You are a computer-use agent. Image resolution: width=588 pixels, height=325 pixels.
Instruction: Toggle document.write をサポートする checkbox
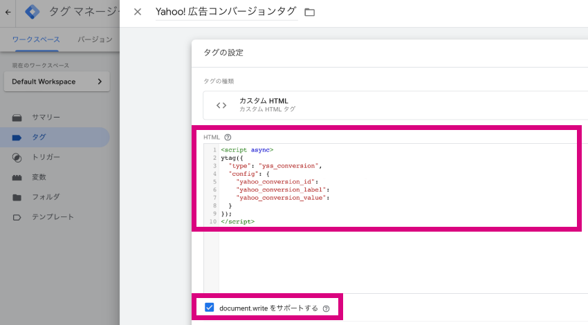(x=209, y=308)
